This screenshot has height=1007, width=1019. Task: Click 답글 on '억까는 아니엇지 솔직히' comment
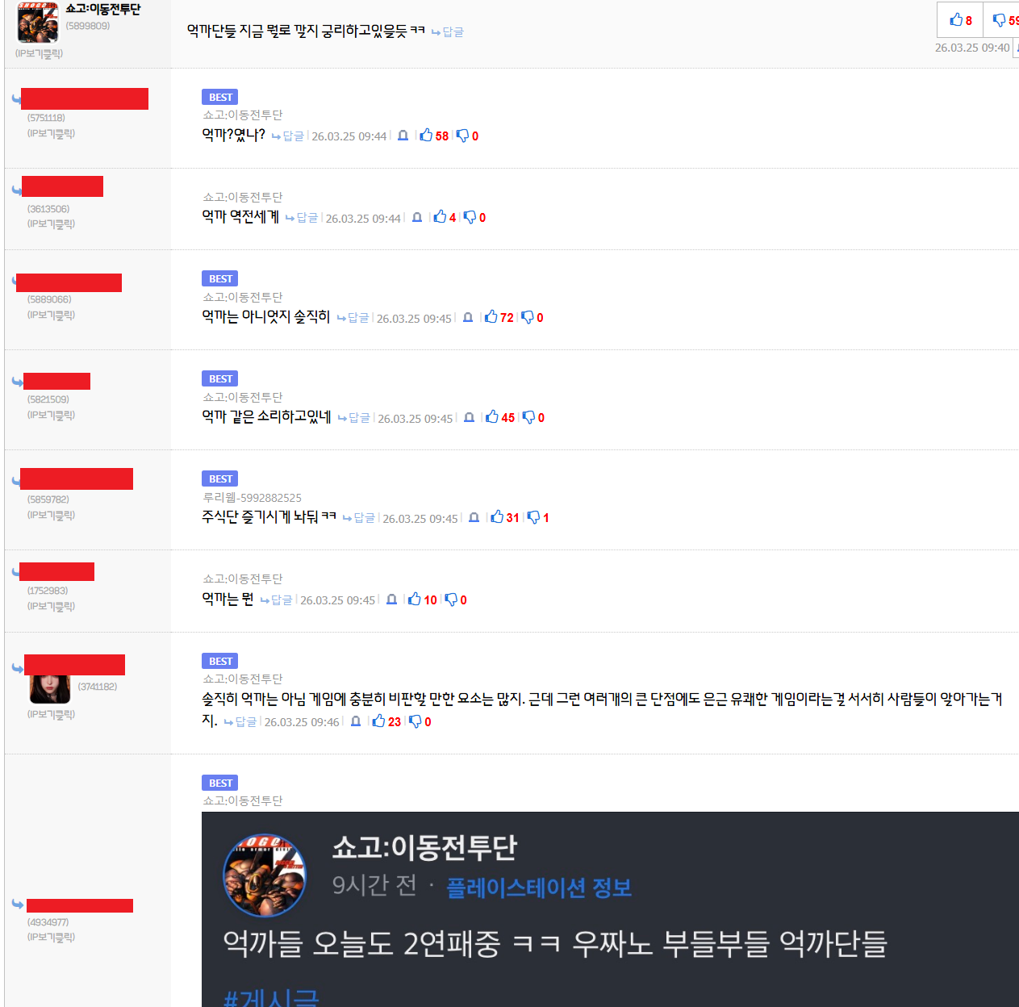353,318
